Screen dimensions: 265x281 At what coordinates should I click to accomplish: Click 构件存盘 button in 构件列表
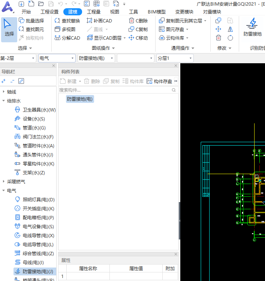159,81
